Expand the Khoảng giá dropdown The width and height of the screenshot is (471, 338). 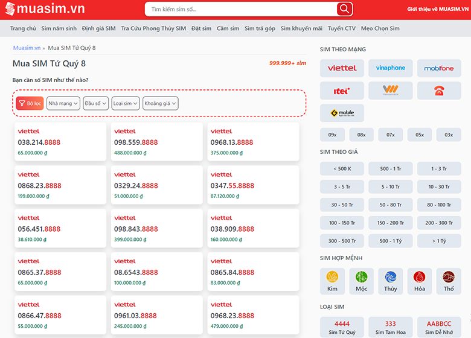tap(161, 103)
